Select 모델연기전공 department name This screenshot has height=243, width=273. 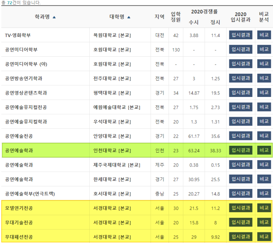click(19, 208)
